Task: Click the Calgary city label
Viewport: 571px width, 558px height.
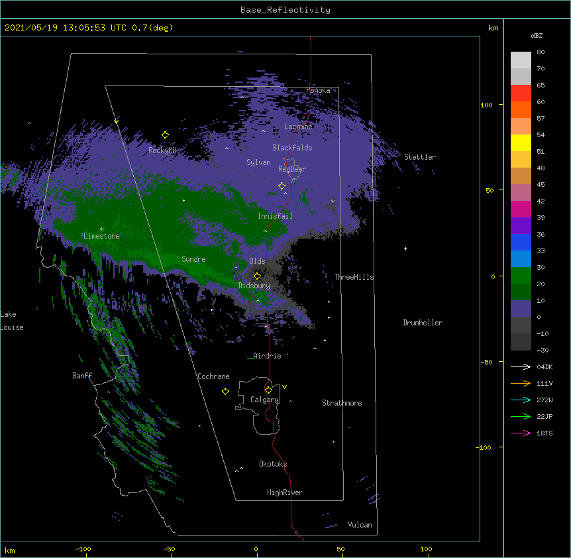Action: point(264,400)
